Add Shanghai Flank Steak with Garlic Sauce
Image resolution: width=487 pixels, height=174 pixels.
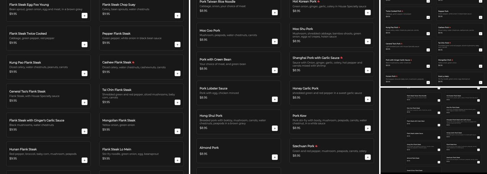479,125
